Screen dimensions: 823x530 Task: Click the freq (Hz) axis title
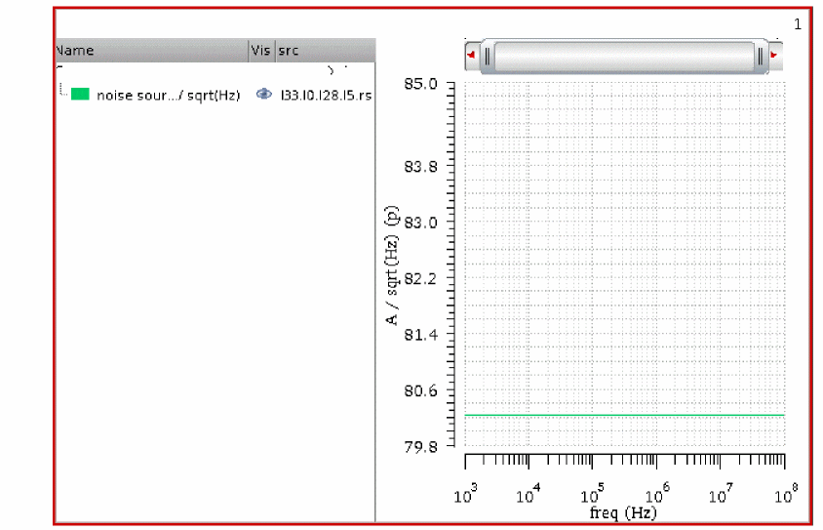pos(623,512)
